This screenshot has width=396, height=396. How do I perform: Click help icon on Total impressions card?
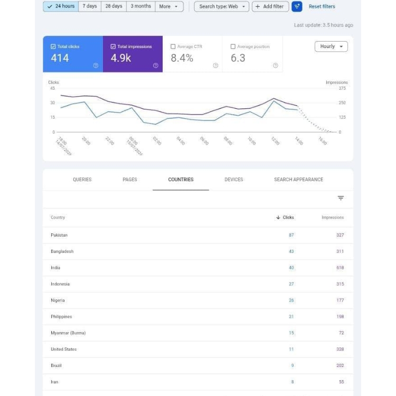pyautogui.click(x=156, y=65)
